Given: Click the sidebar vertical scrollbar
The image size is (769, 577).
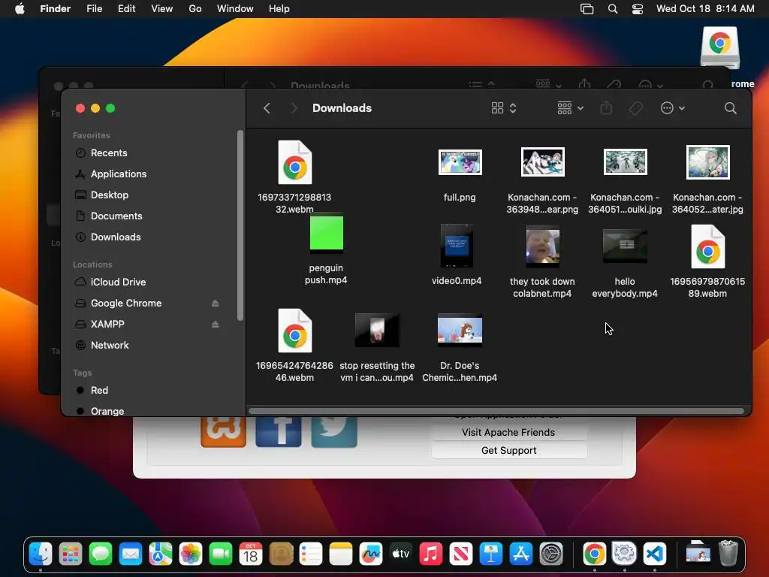Looking at the screenshot, I should coord(240,225).
